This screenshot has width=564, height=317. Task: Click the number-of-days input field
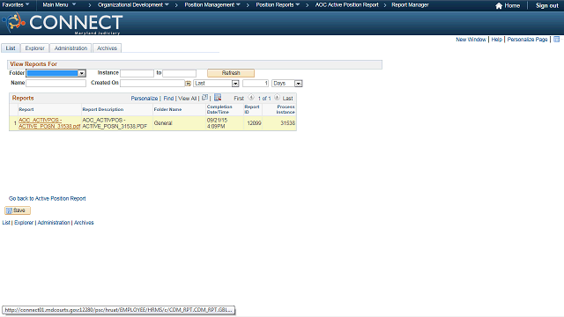tap(256, 83)
